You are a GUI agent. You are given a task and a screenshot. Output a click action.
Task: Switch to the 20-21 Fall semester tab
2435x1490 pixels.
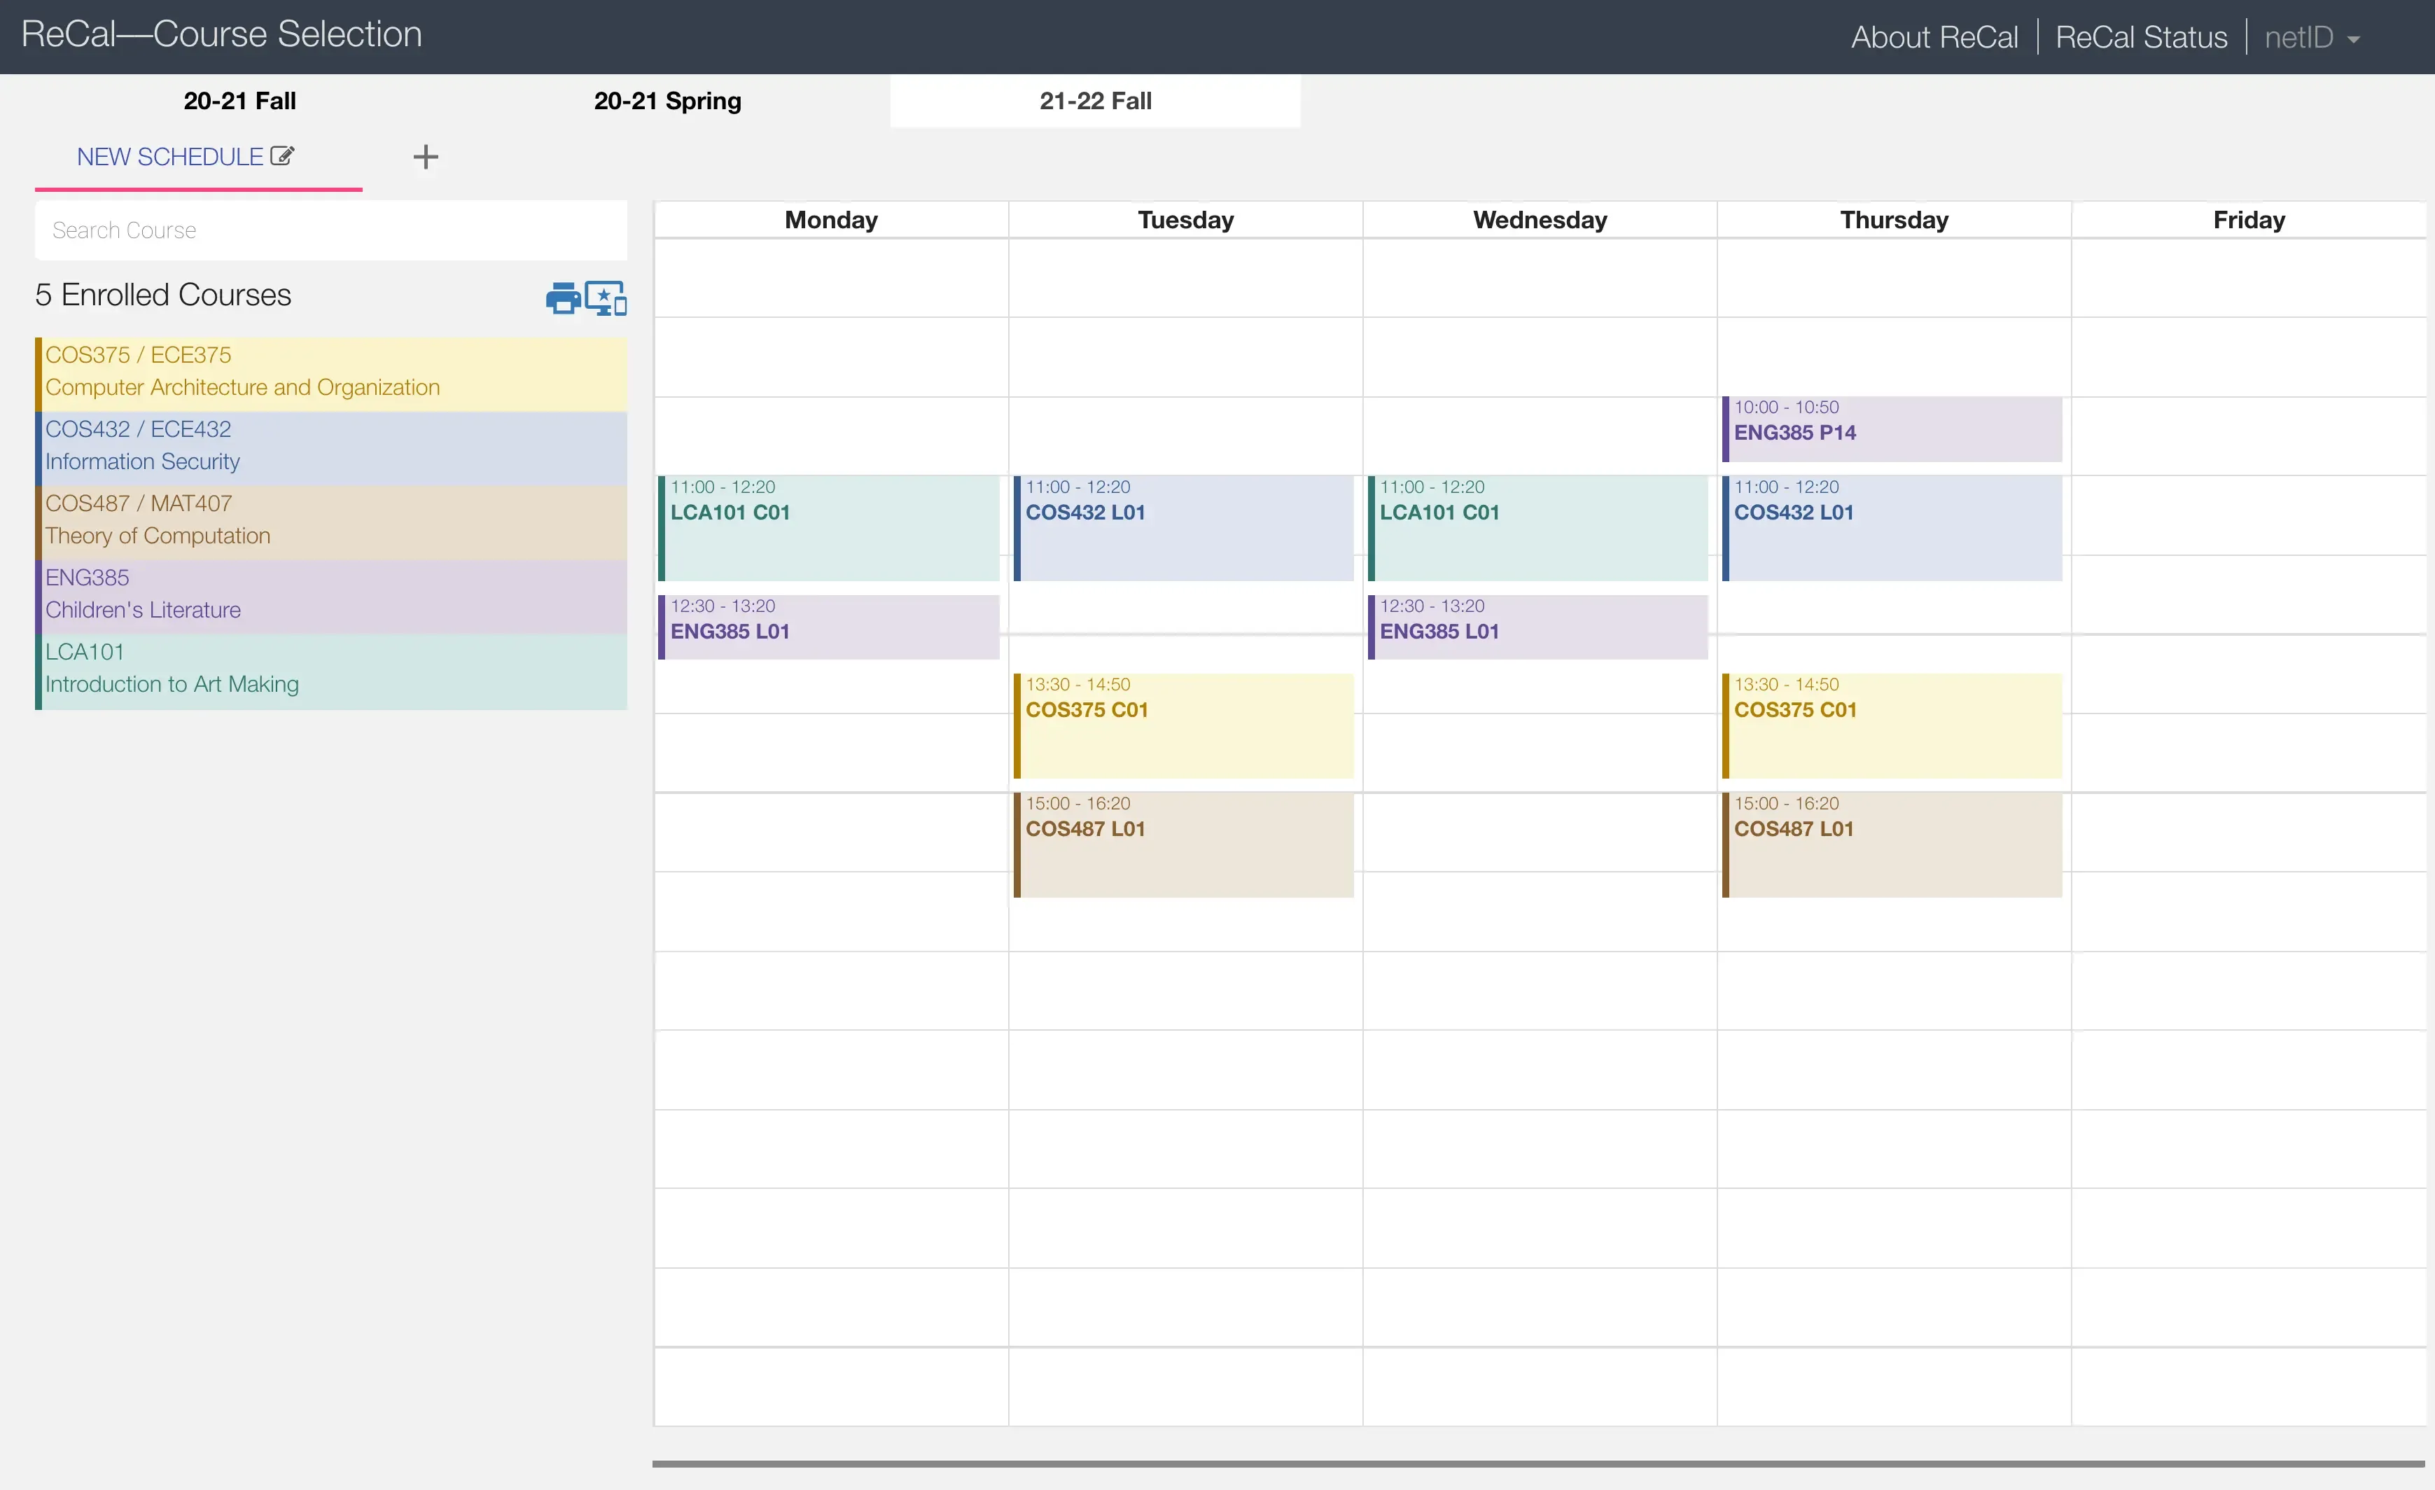click(x=239, y=100)
